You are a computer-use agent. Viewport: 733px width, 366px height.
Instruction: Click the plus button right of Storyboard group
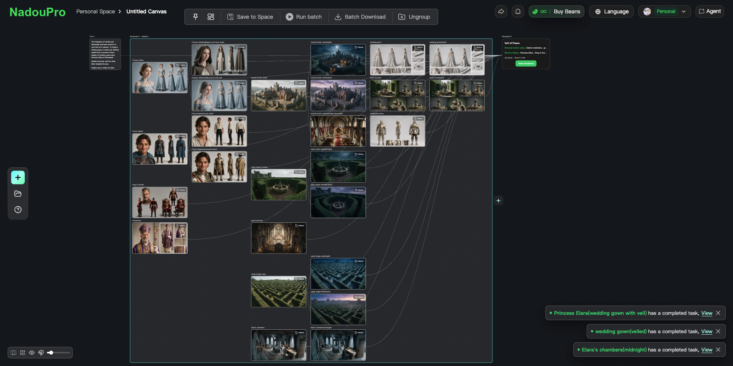[498, 201]
